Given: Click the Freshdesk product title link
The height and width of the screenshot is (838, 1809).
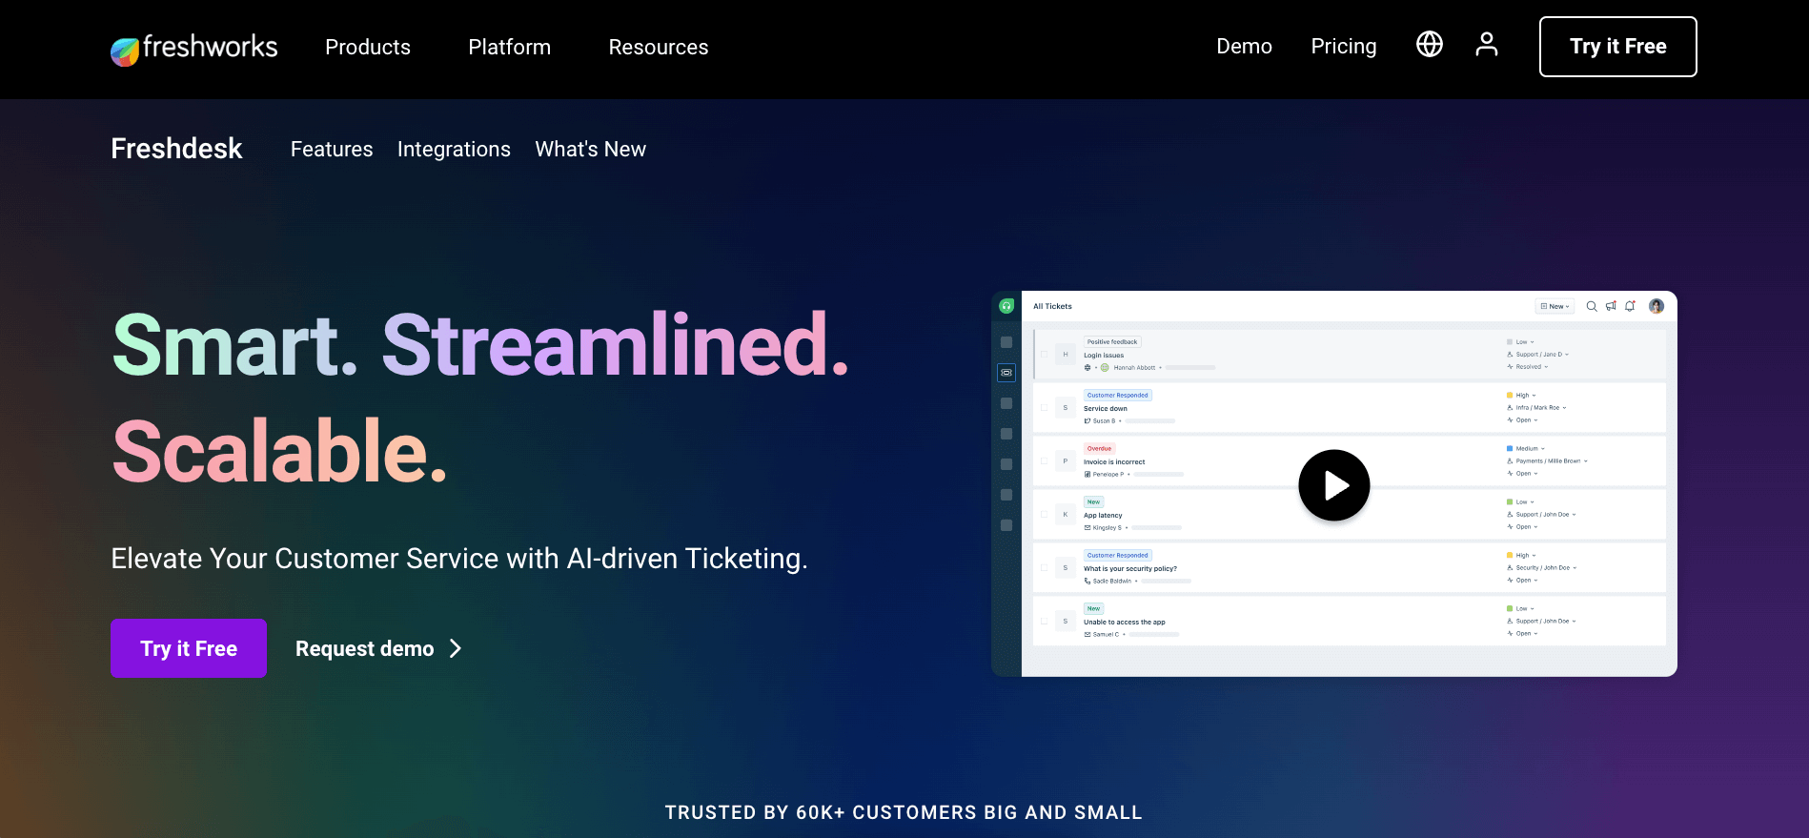Looking at the screenshot, I should point(176,149).
